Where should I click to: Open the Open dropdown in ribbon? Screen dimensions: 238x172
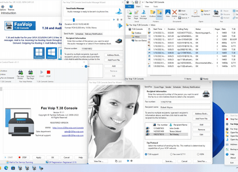point(205,11)
